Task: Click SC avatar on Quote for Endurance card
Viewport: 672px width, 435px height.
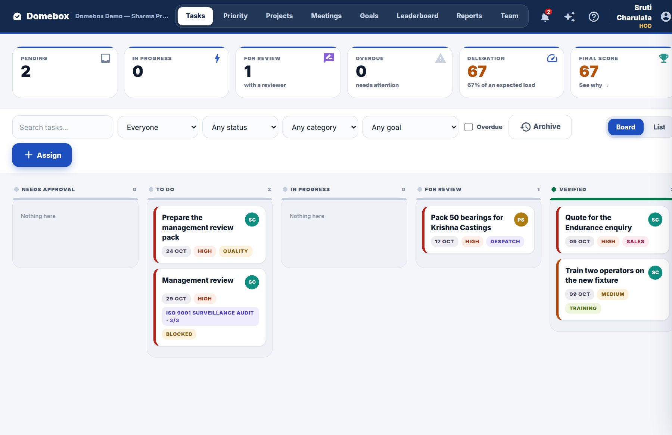Action: click(x=655, y=220)
